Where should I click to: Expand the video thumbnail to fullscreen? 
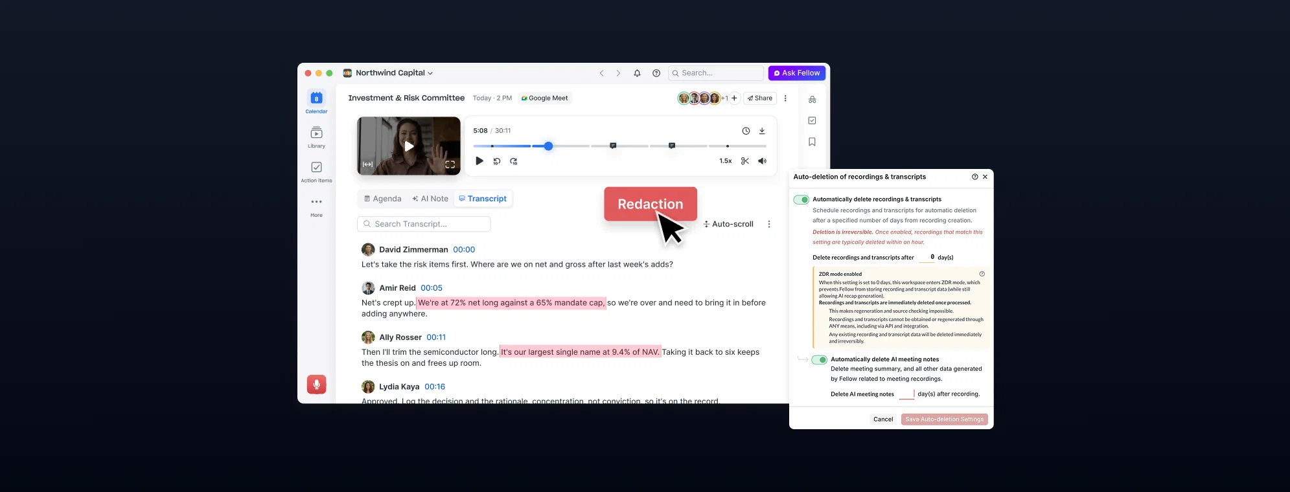[450, 164]
